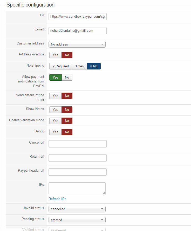Click the Refresh IPs link
The width and height of the screenshot is (191, 231).
57,199
